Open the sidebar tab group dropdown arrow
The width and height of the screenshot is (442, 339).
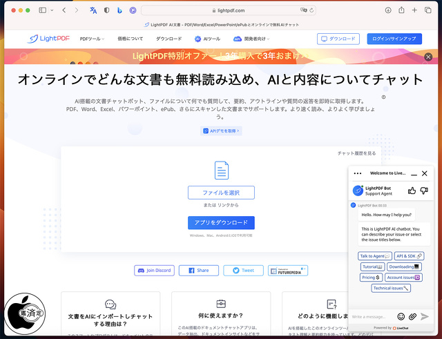52,10
